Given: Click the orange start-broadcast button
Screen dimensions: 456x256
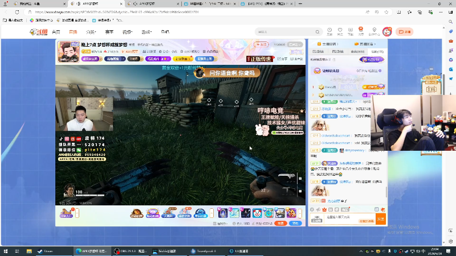Looking at the screenshot, I should (404, 32).
